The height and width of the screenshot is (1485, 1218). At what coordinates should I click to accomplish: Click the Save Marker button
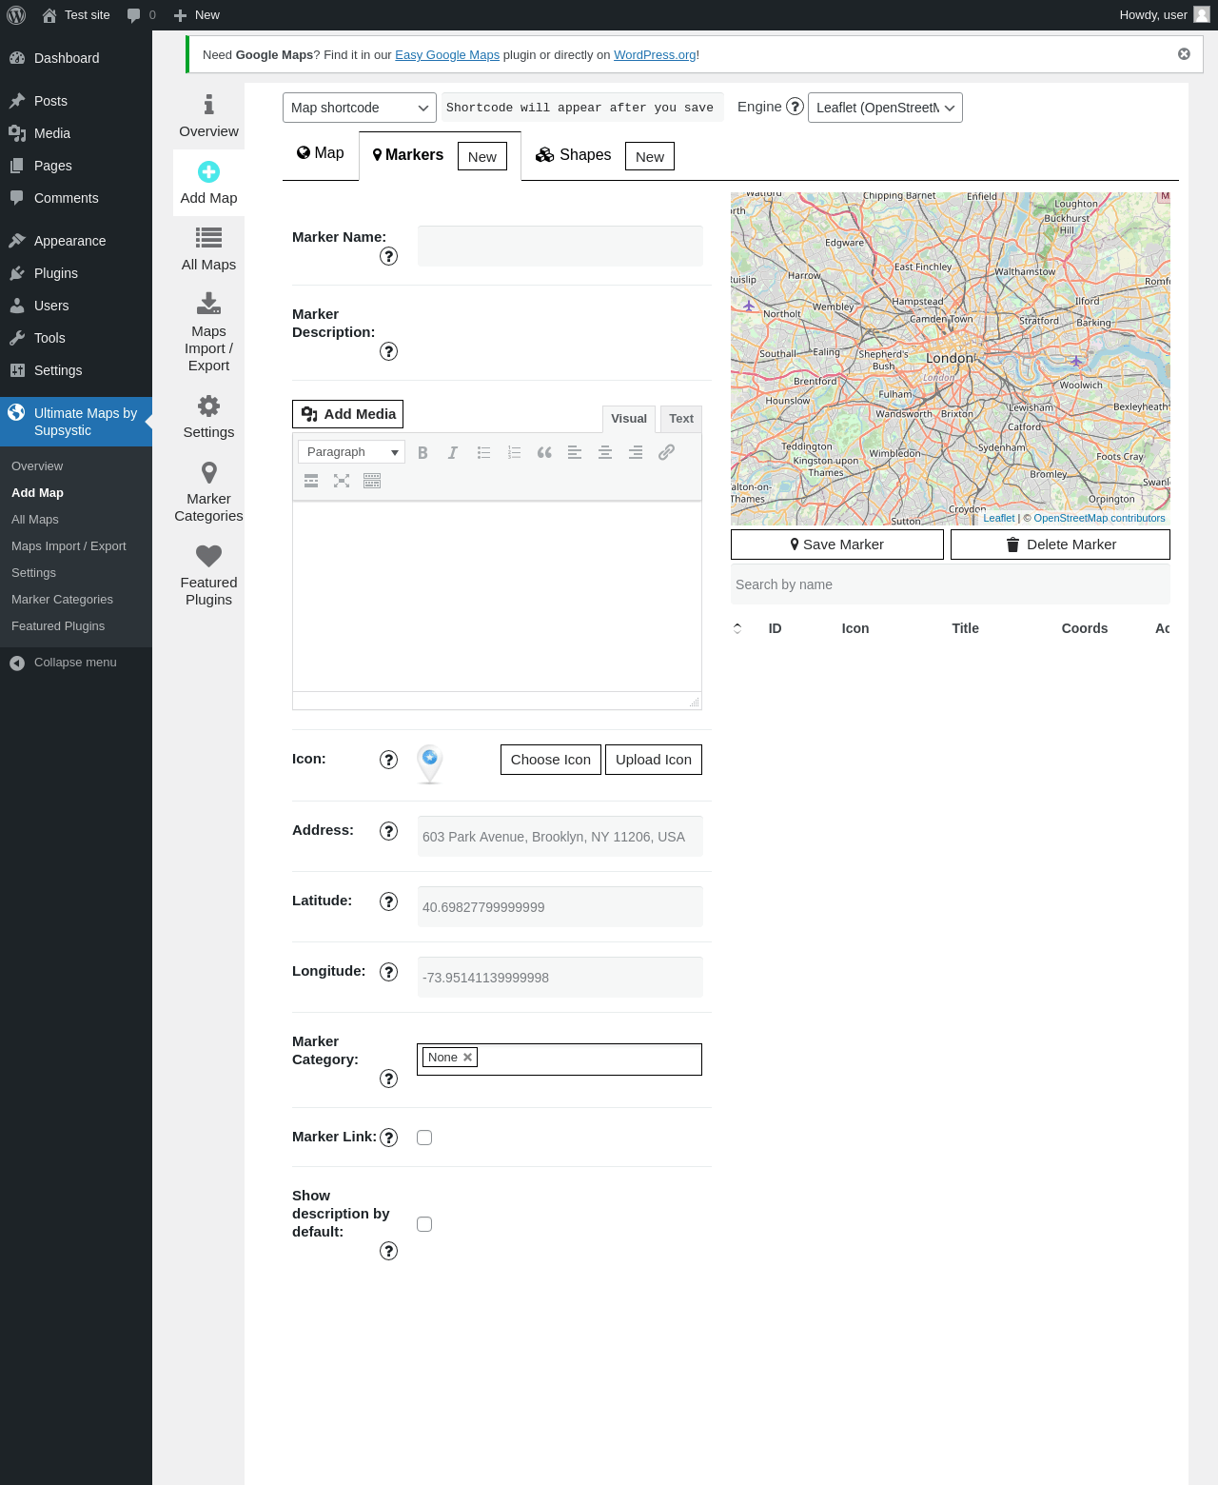click(x=837, y=544)
